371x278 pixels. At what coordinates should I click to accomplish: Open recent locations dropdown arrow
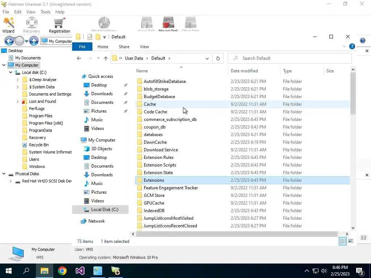[x=98, y=58]
